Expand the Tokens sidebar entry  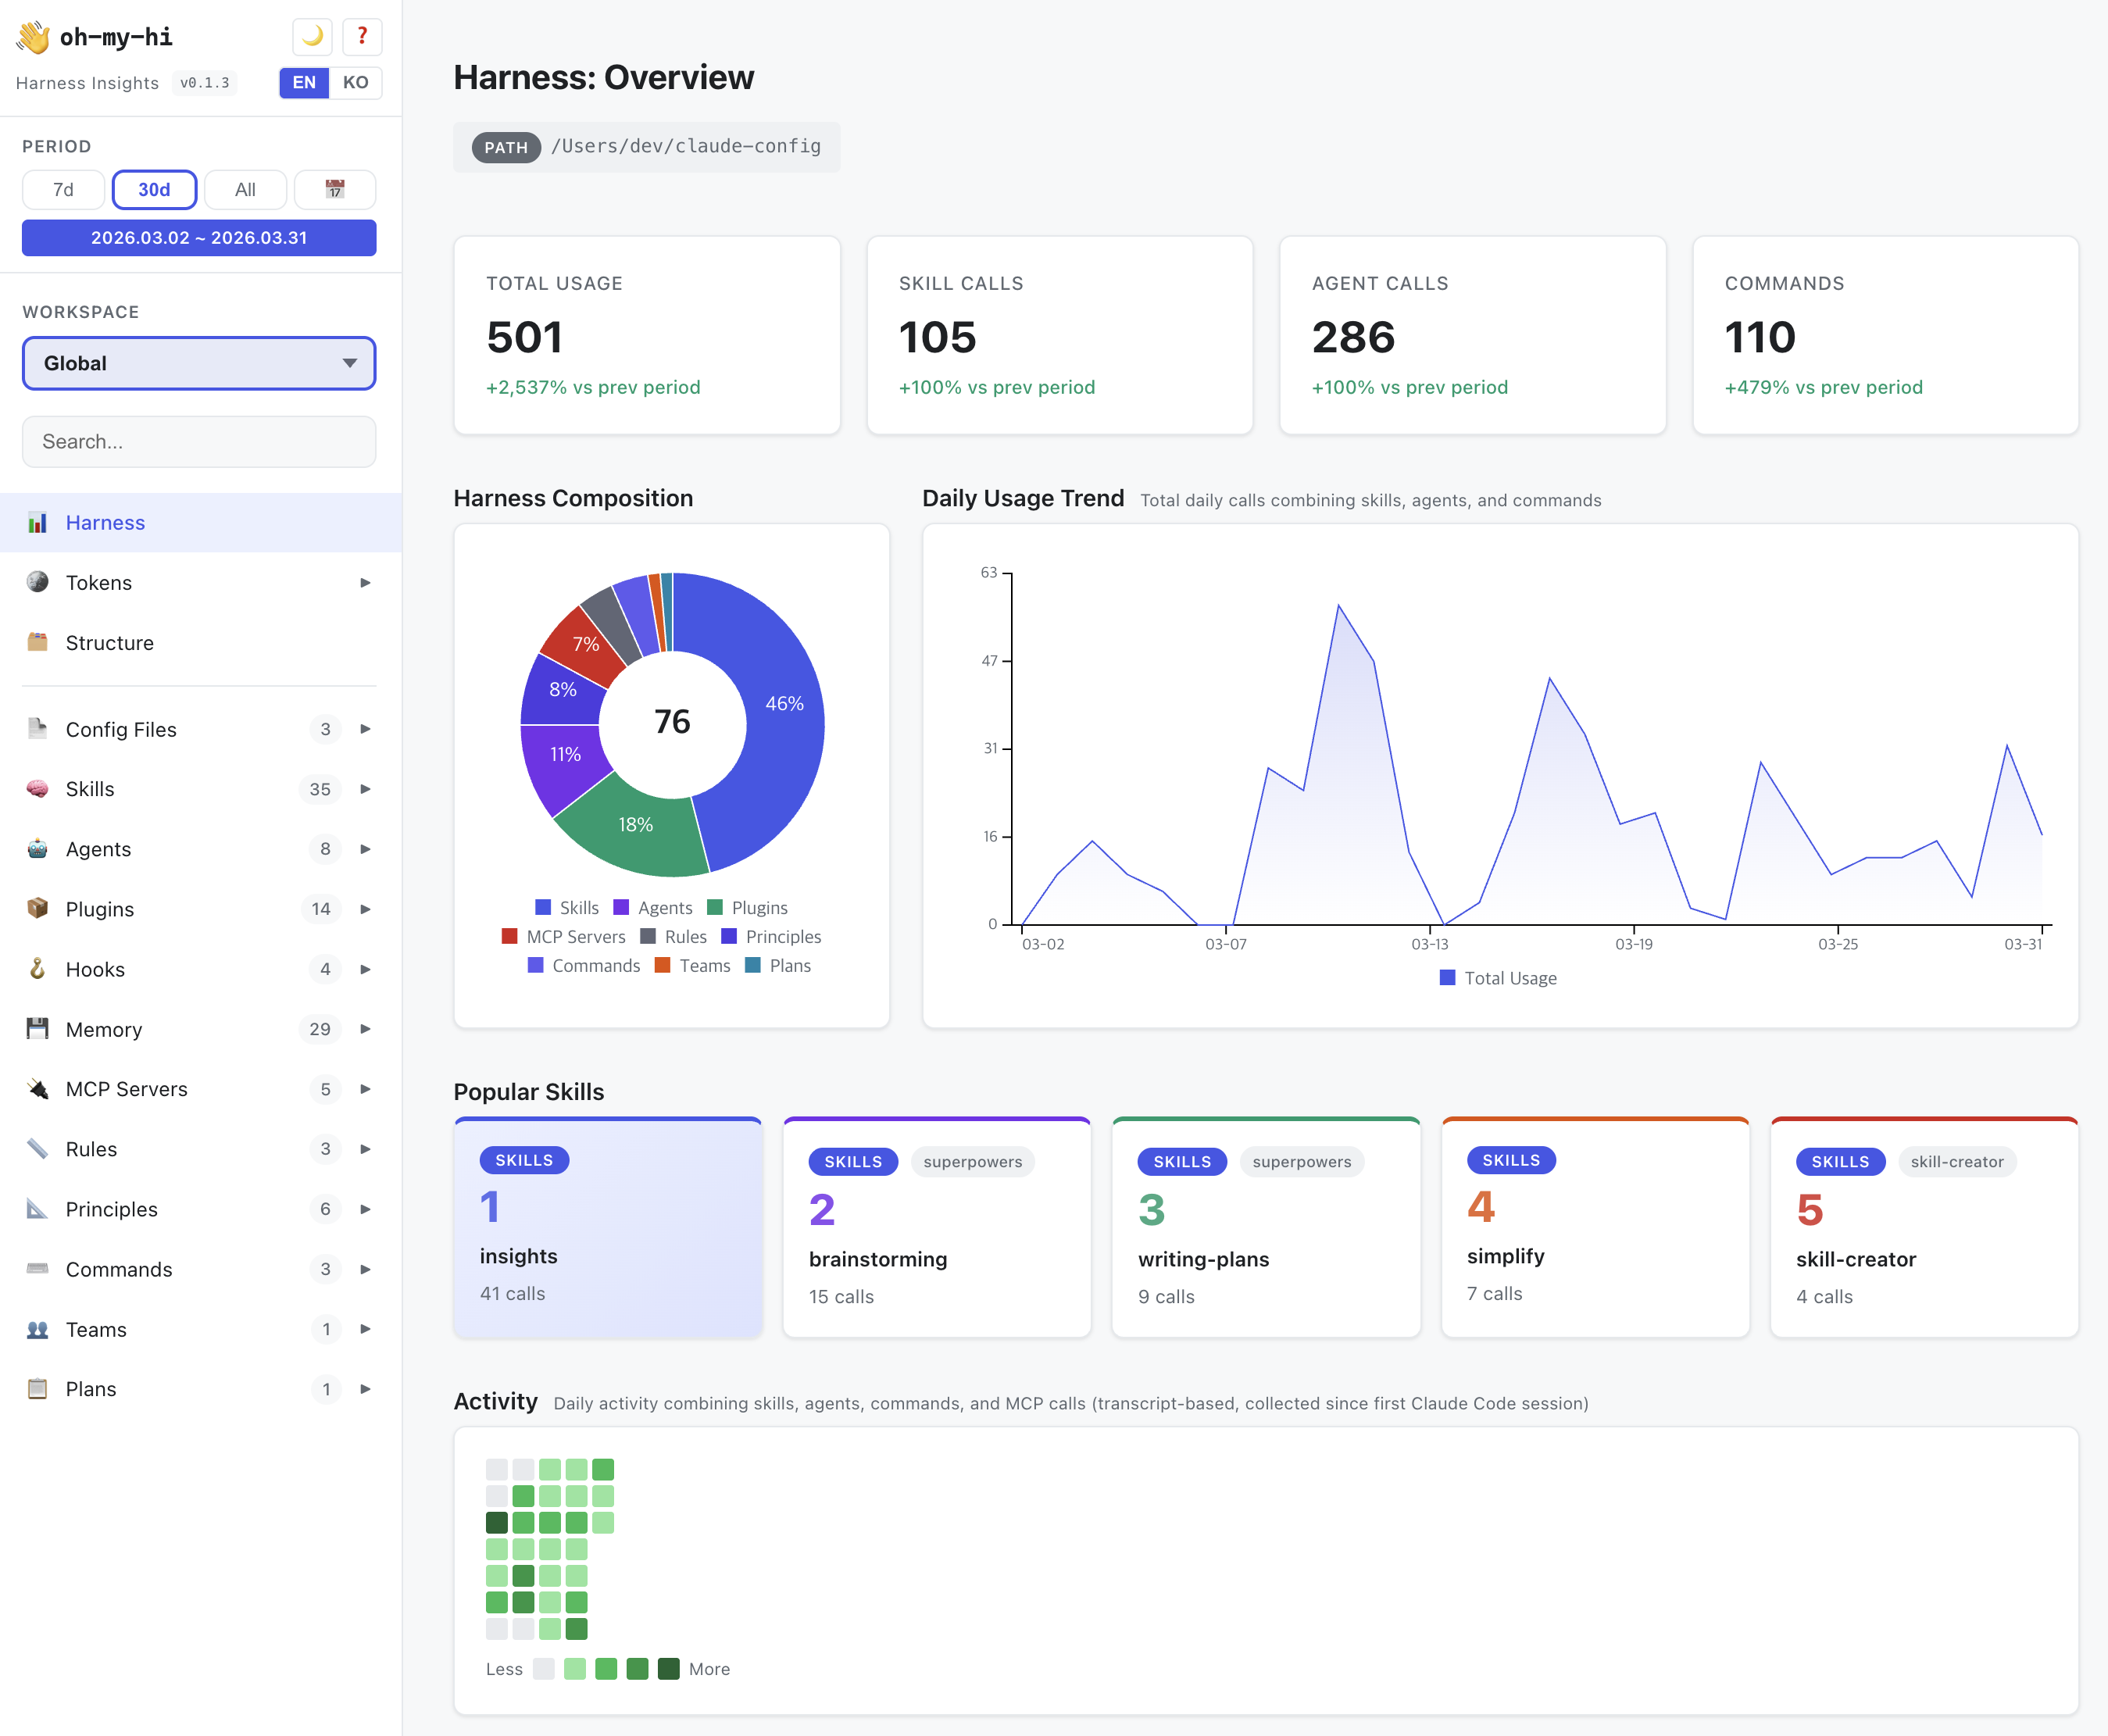[365, 582]
